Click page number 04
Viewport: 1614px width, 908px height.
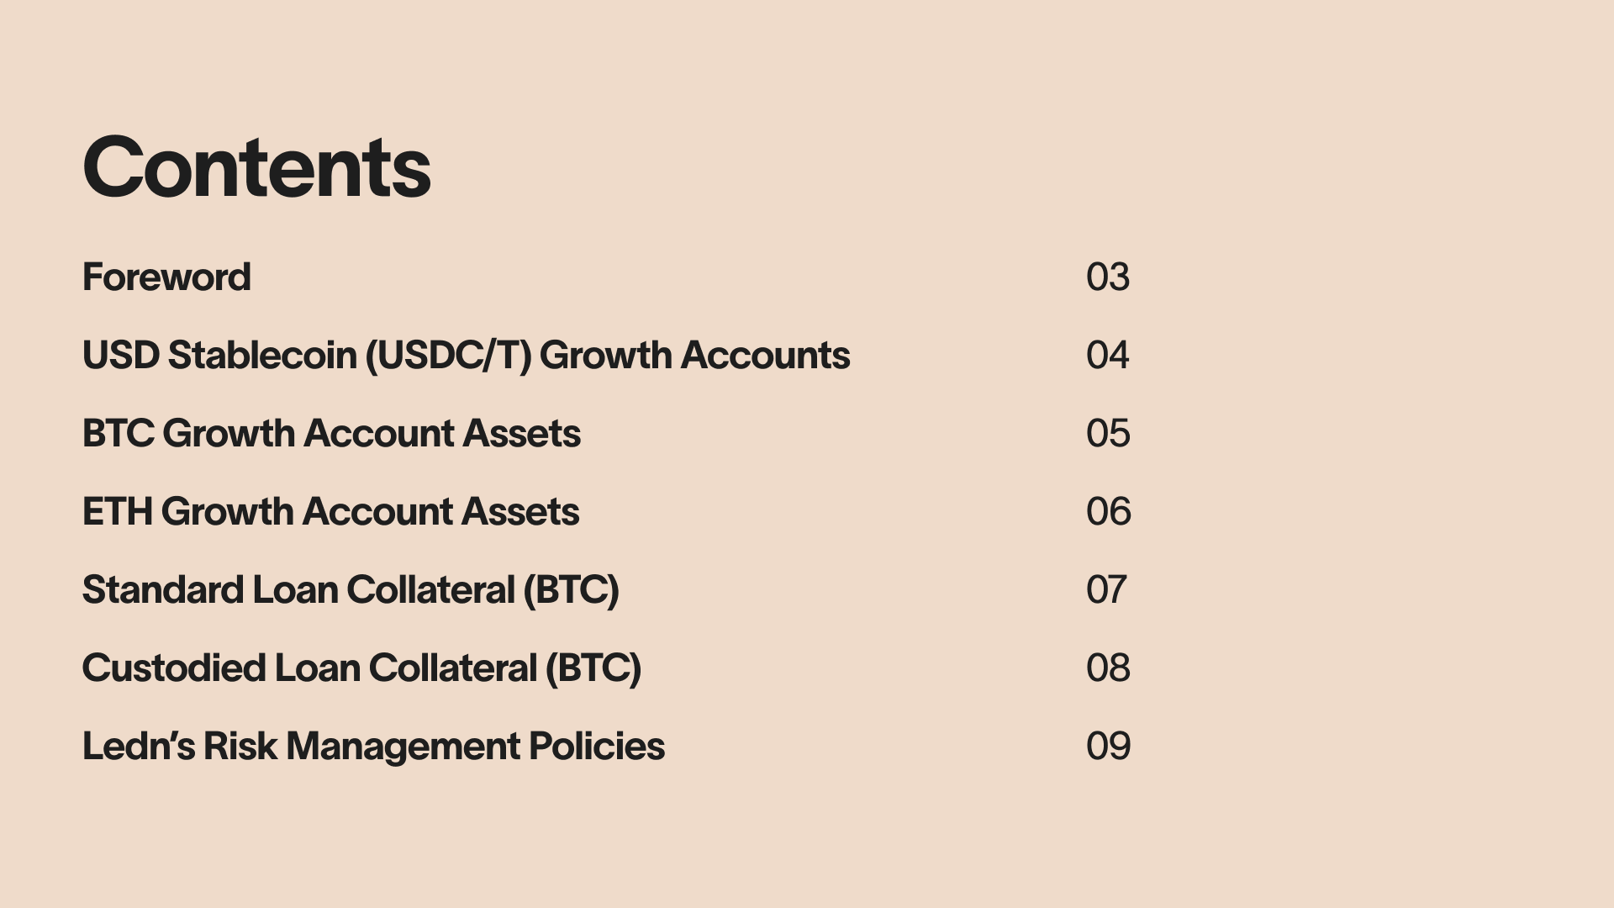(x=1108, y=355)
